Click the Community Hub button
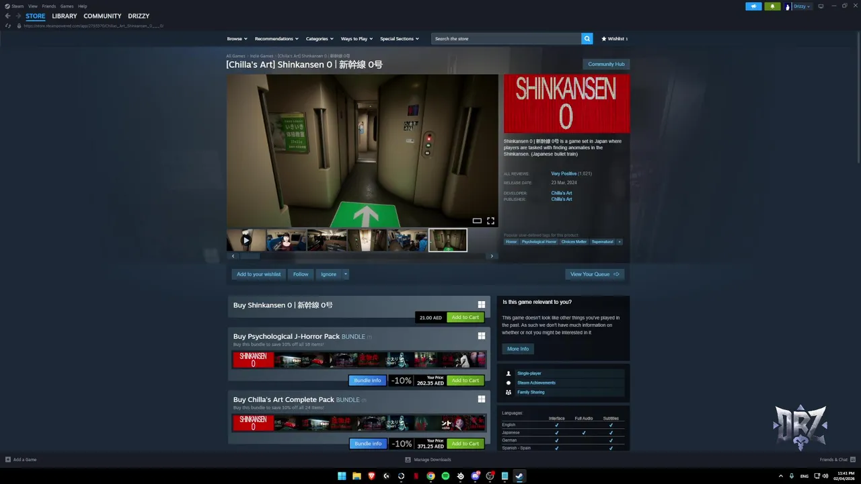The height and width of the screenshot is (484, 861). click(x=606, y=64)
